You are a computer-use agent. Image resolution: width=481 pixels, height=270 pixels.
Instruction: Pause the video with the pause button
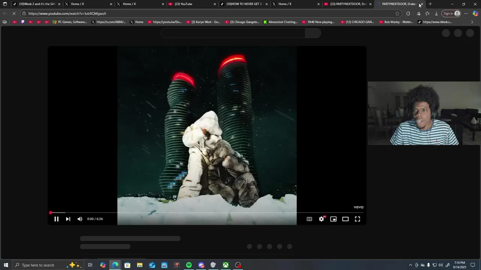[x=56, y=219]
